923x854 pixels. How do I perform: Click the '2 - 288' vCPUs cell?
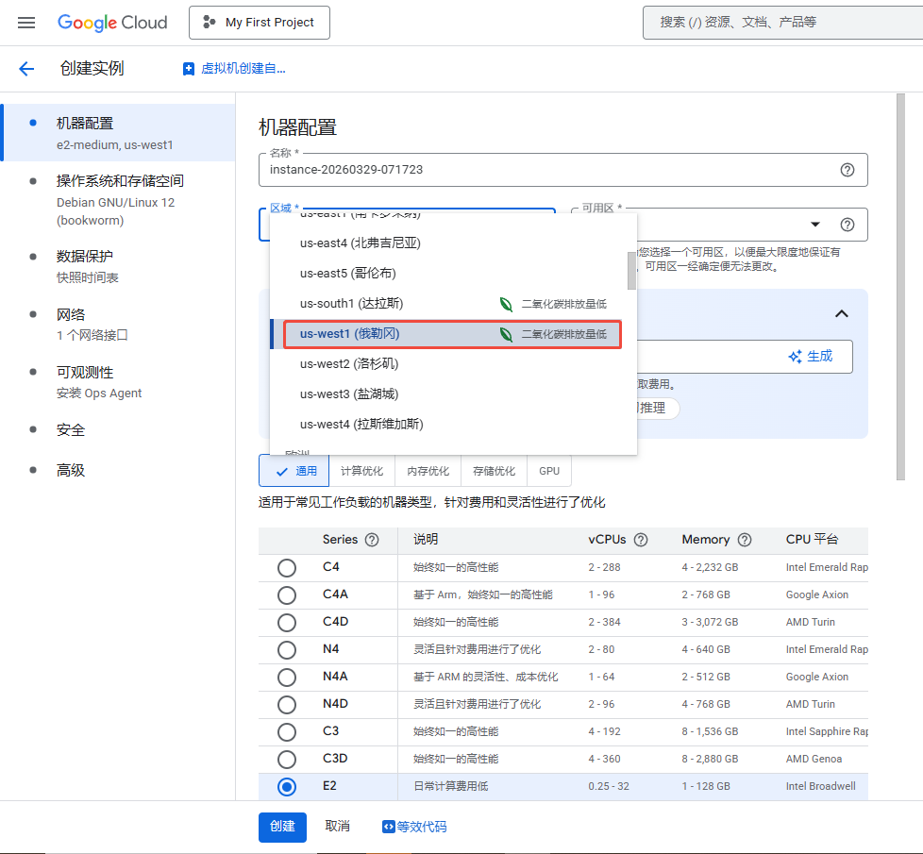(604, 567)
